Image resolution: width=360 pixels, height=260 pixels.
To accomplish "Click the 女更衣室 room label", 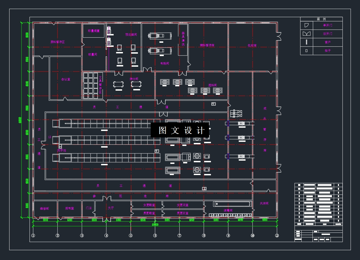I will click(183, 205).
